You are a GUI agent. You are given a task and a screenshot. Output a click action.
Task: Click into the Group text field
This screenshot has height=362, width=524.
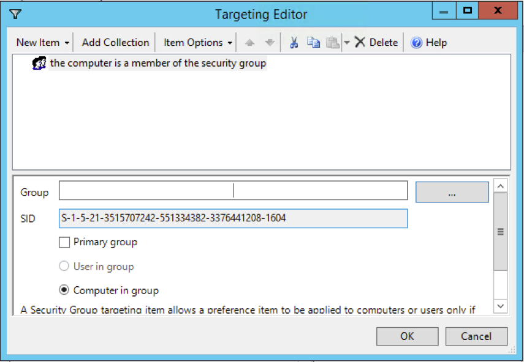tap(233, 191)
